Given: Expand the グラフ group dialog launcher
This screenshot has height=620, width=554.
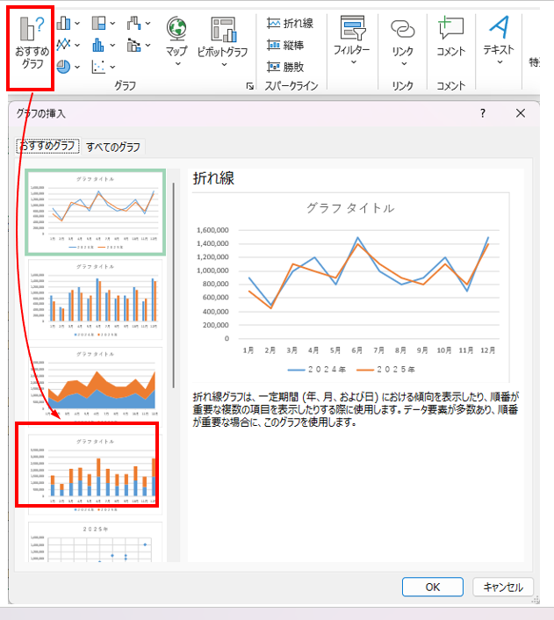Looking at the screenshot, I should click(x=250, y=86).
